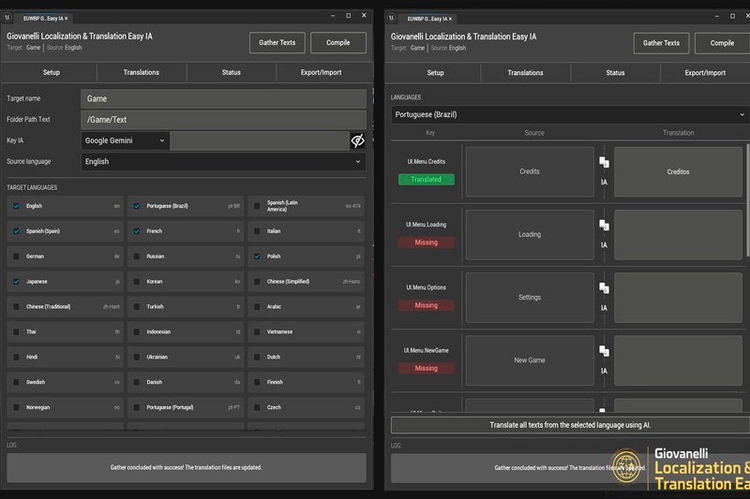Click Missing badge under UI.Menu.Loading
The image size is (750, 499).
[x=427, y=242]
